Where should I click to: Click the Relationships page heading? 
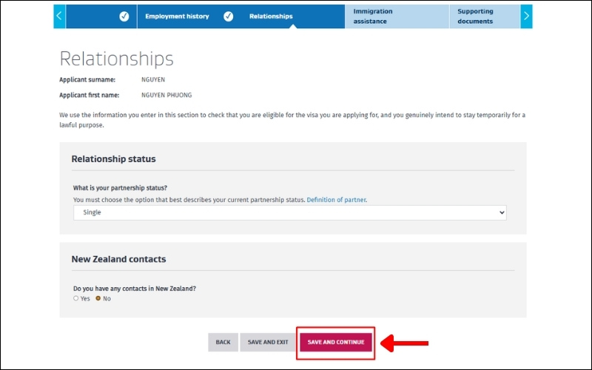116,58
